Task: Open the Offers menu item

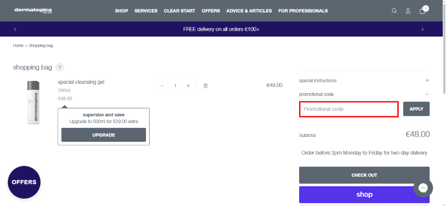Action: point(211,11)
